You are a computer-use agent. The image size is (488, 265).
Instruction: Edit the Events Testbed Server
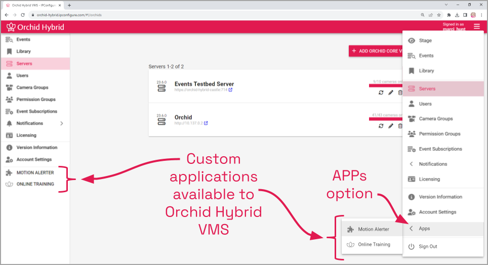pyautogui.click(x=391, y=93)
